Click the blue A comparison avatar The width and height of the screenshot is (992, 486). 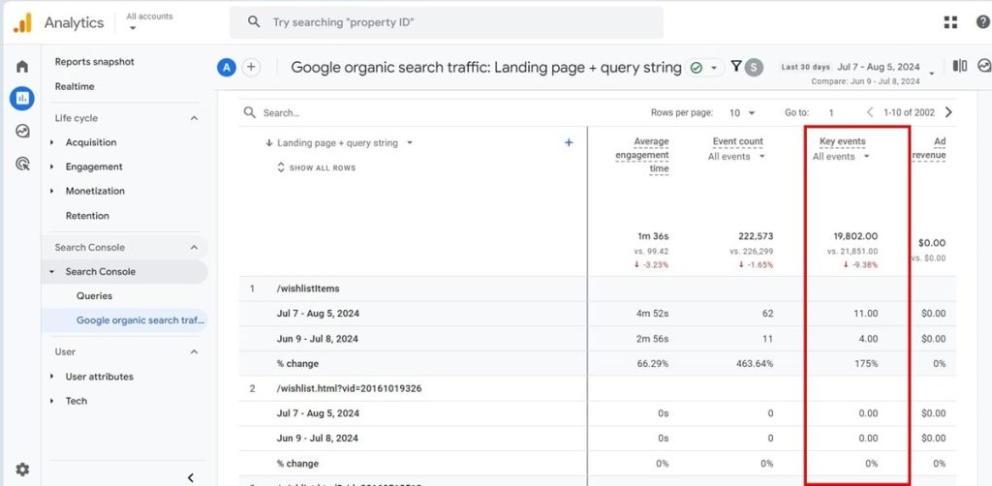coord(227,67)
